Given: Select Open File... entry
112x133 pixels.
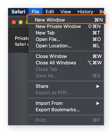Looking at the screenshot, I should pos(66,39).
